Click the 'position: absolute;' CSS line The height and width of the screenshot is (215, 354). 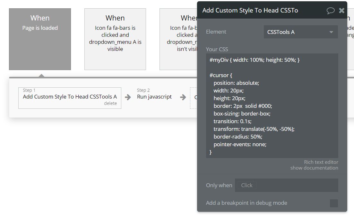click(x=237, y=83)
